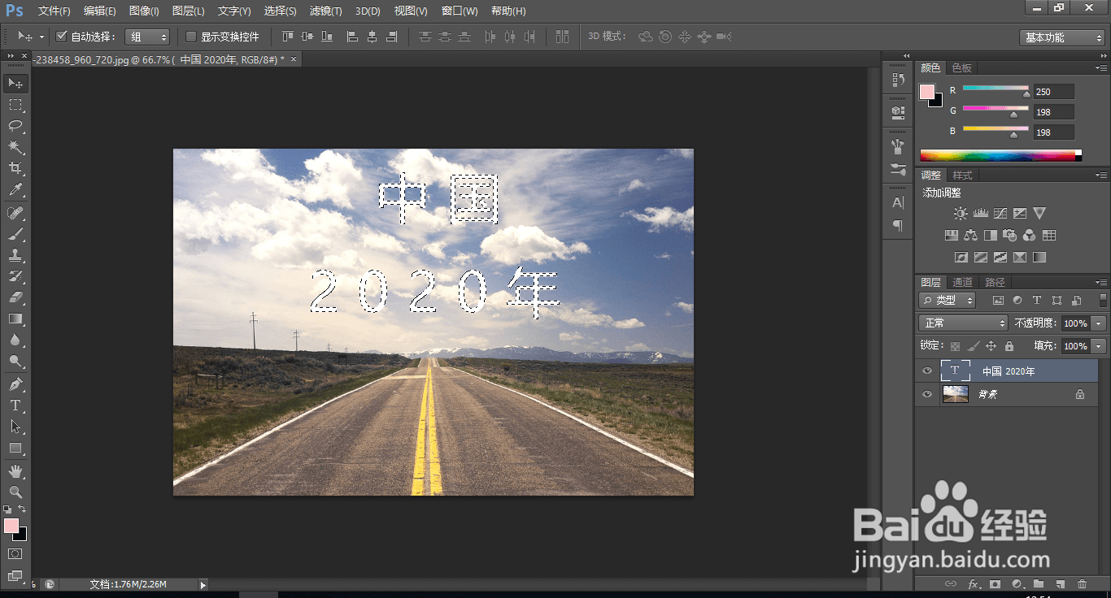
Task: Hide the 中国 2020年 text layer
Action: coord(927,370)
